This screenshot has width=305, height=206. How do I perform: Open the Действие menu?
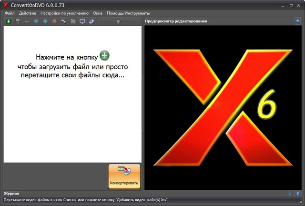pos(28,13)
